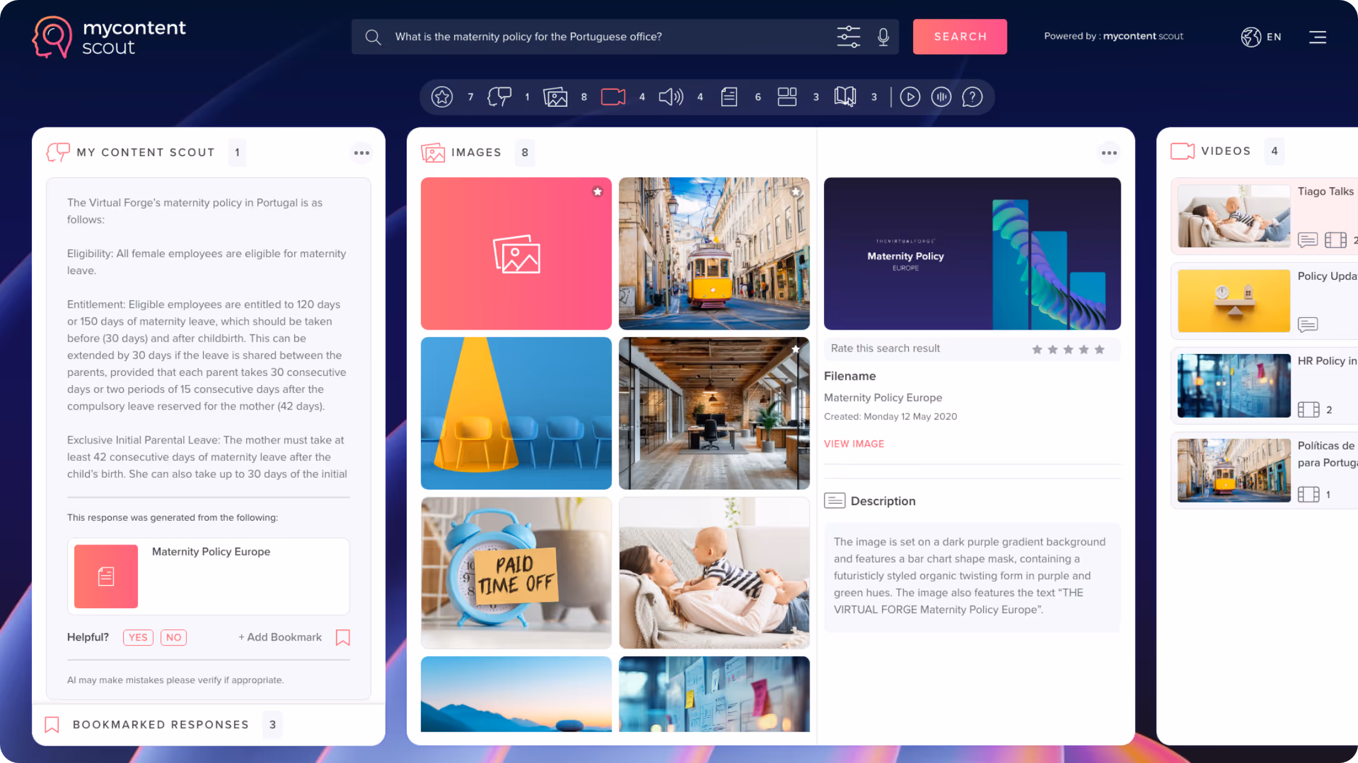This screenshot has width=1358, height=763.
Task: Select the favorites star filter icon
Action: click(x=442, y=97)
